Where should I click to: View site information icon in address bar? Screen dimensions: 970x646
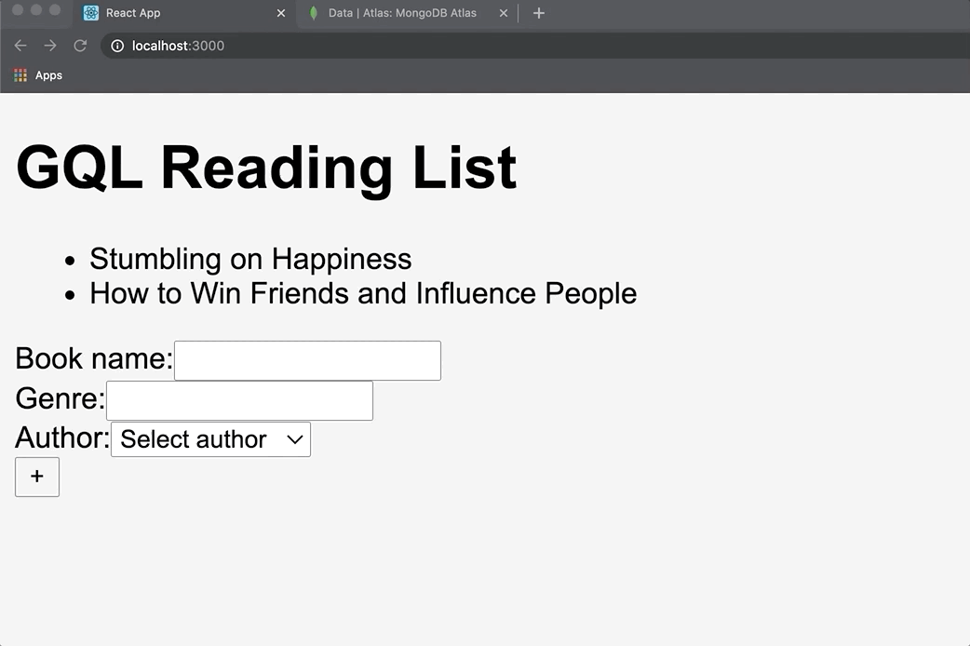pos(117,46)
